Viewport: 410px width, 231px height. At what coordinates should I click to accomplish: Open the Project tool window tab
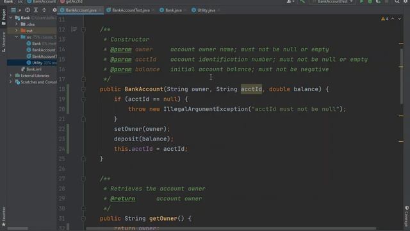click(3, 17)
